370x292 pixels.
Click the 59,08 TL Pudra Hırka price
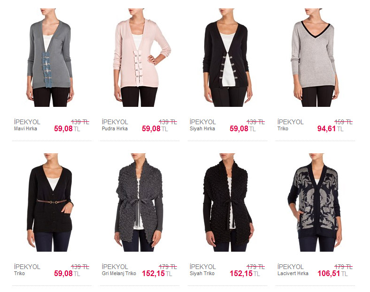155,128
